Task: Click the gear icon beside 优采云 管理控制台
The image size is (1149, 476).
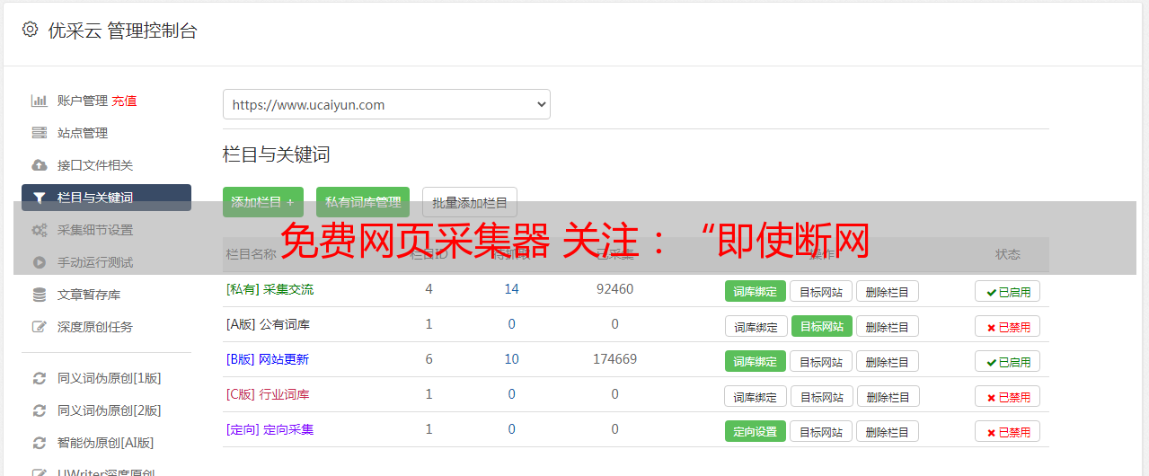Action: 30,30
